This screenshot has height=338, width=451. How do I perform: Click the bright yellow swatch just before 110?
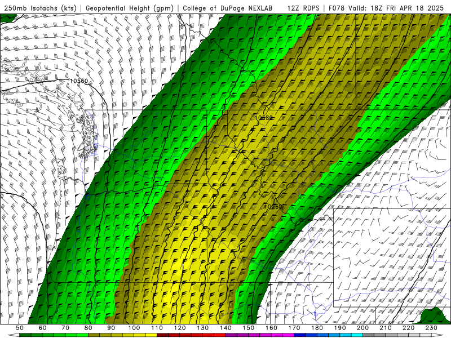(x=151, y=335)
